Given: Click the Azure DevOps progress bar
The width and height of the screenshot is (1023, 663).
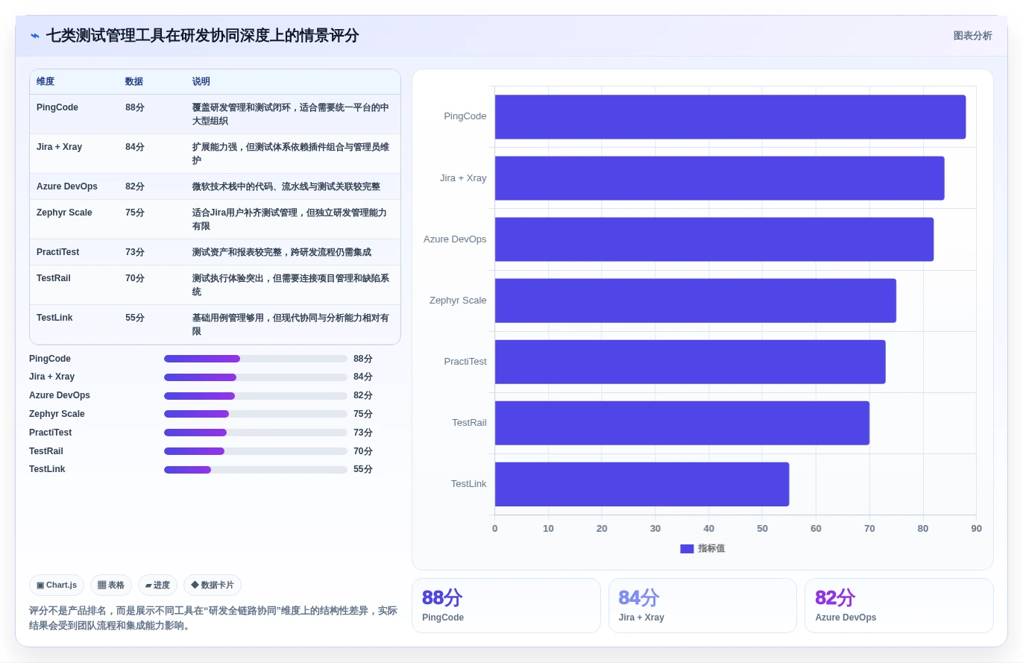Looking at the screenshot, I should [x=256, y=396].
